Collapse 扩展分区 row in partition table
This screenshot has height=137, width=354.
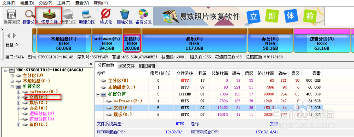98,94
